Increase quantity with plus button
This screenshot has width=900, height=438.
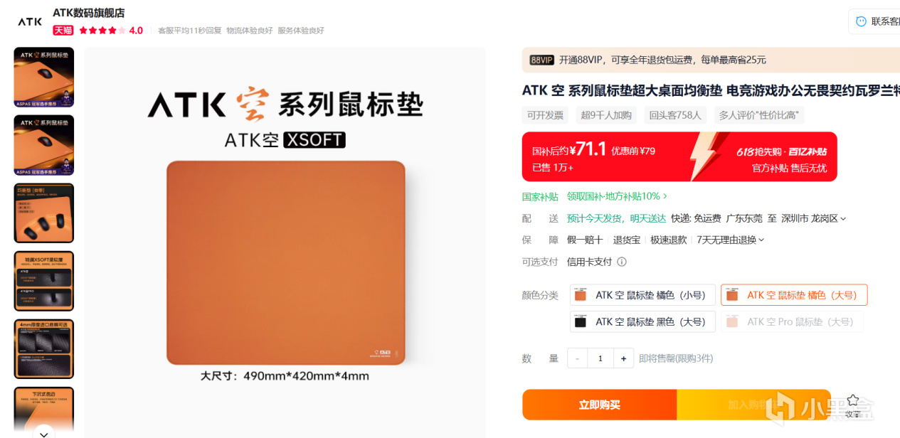(623, 358)
